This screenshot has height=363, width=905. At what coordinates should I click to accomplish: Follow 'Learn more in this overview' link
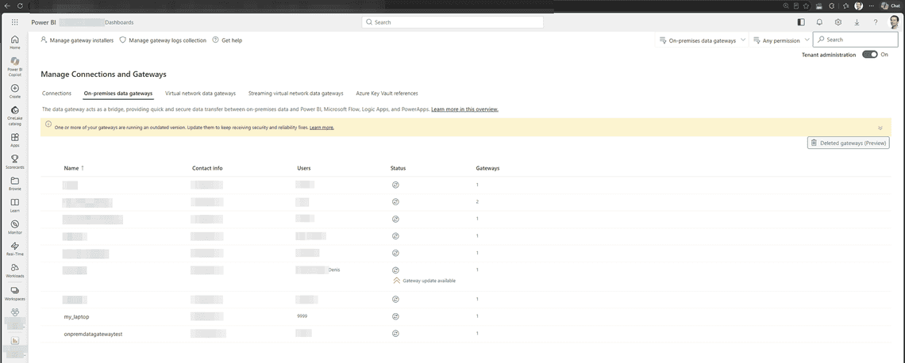coord(464,109)
